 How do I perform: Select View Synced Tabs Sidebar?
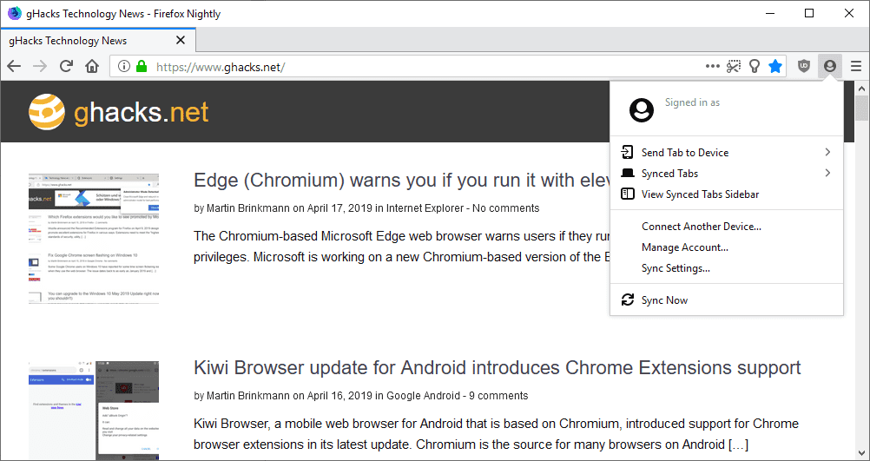click(x=700, y=194)
